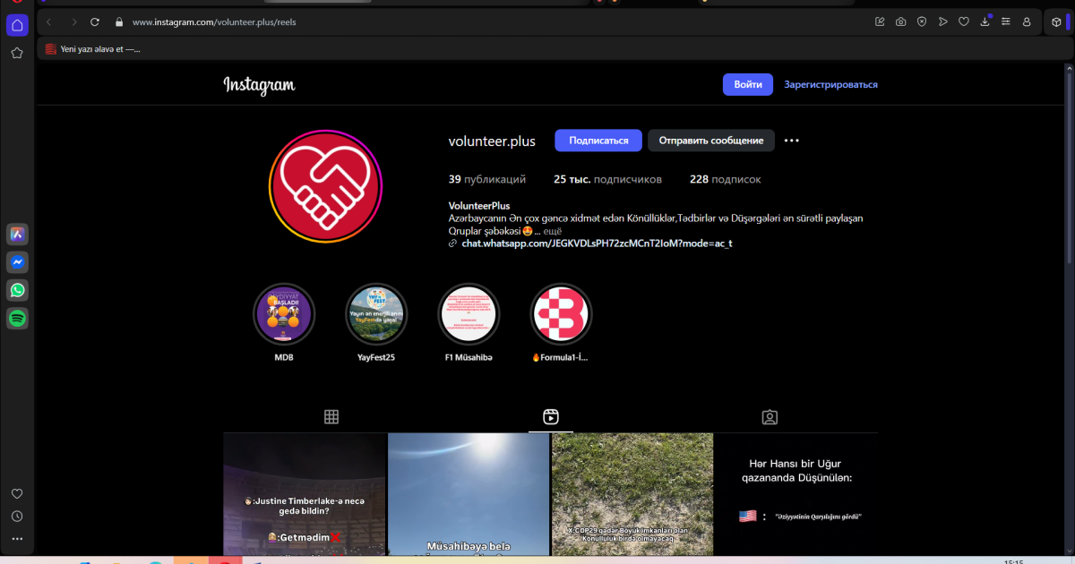Open browsing history clock icon in sidebar
Screen dimensions: 1075x564
17,517
